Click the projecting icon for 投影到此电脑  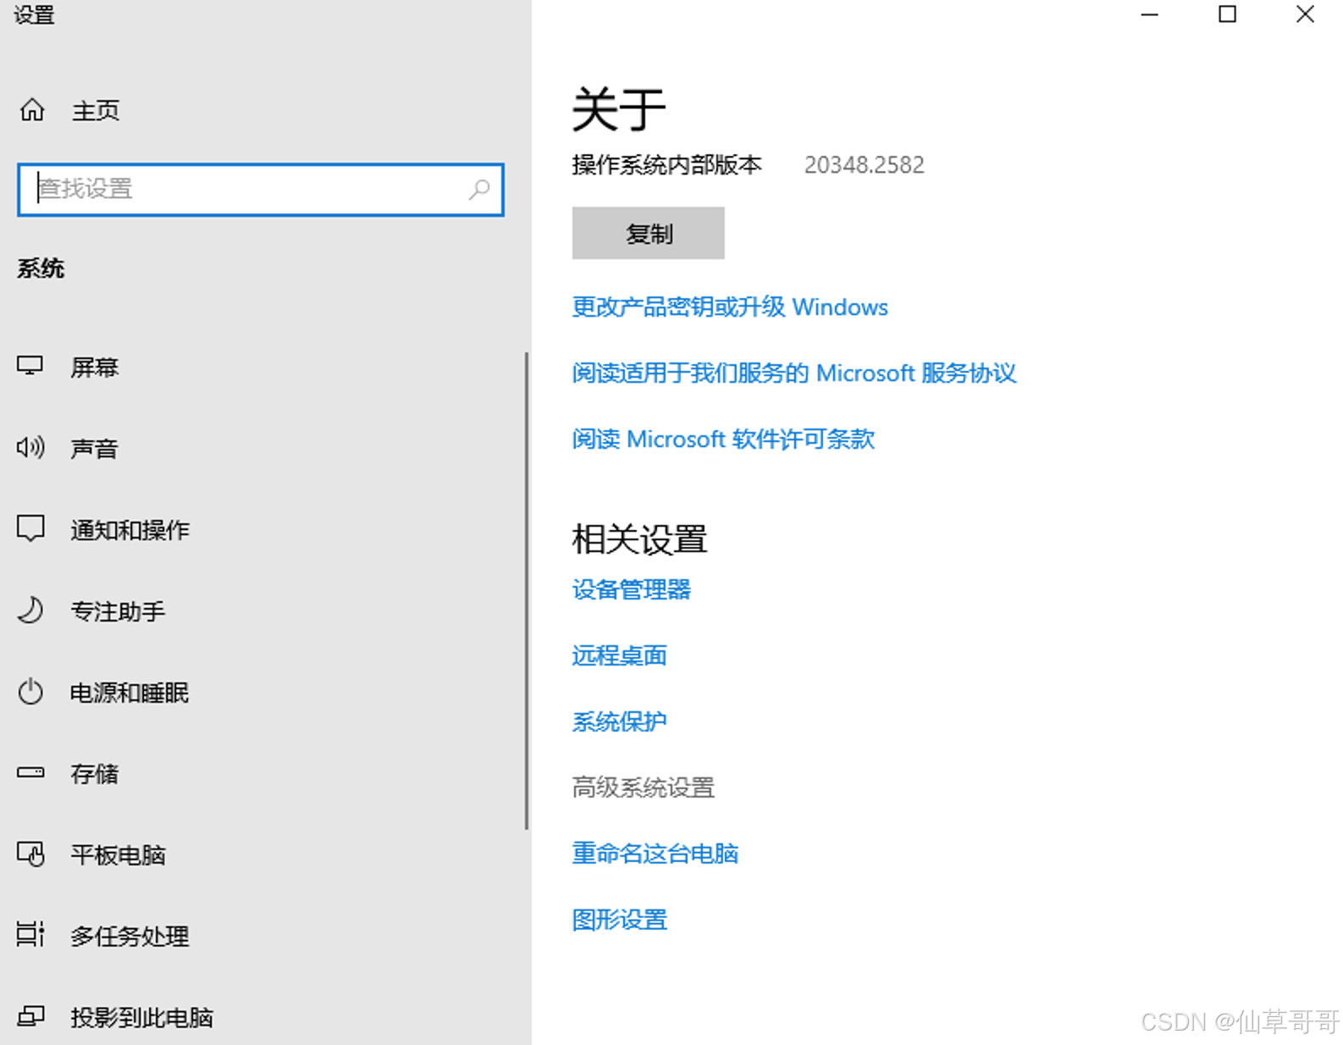[x=30, y=1015]
